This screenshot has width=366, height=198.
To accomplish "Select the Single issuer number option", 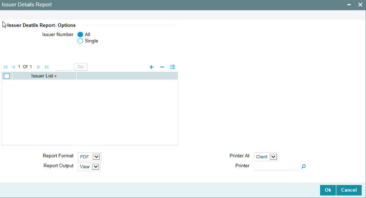I will click(x=80, y=41).
